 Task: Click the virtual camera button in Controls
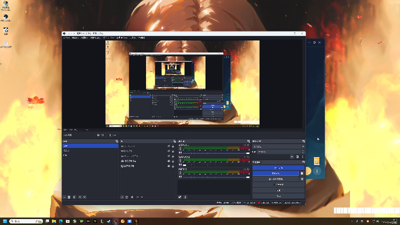275,179
